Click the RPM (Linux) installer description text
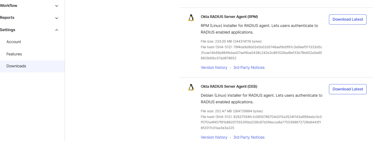381x141 pixels. click(x=259, y=29)
